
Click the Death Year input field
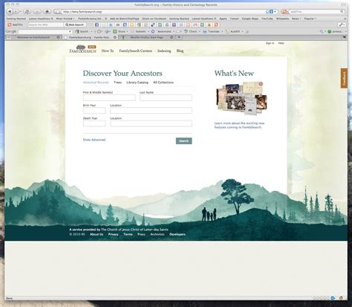(94, 123)
